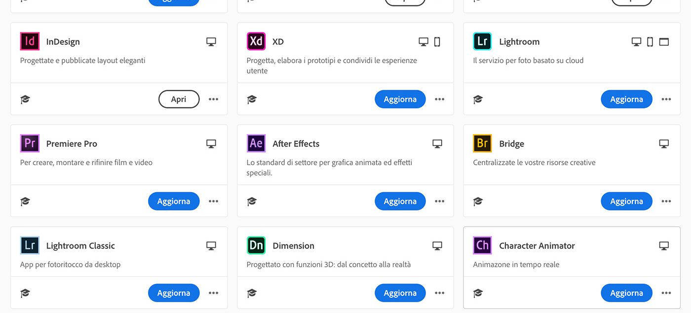Screen dimensions: 691x313
Task: Update Dimension with Aggiorna button
Action: click(400, 293)
